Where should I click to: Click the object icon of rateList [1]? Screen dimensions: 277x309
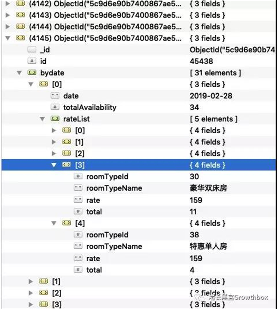[66, 142]
